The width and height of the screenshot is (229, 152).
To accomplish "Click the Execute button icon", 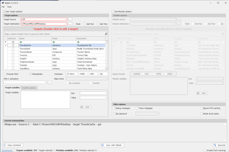I will [x=215, y=145].
